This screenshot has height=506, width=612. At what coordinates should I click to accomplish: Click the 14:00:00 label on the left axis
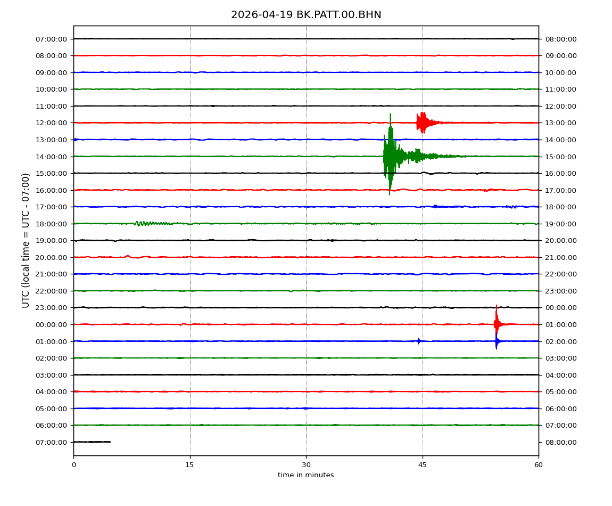click(x=52, y=157)
